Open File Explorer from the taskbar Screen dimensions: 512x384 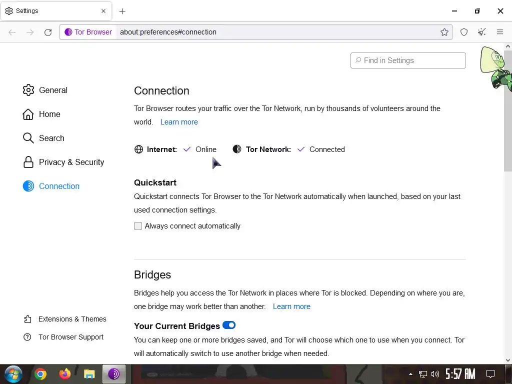pyautogui.click(x=89, y=374)
